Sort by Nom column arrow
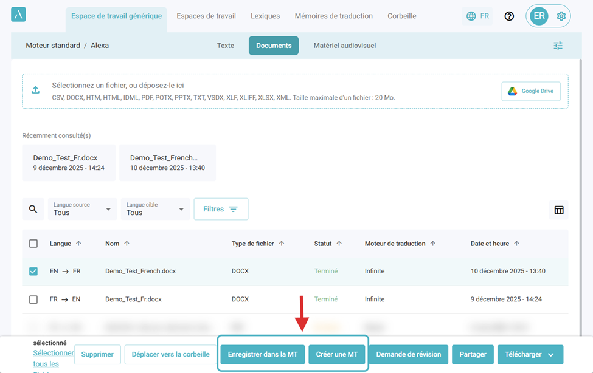The image size is (593, 373). click(x=127, y=244)
